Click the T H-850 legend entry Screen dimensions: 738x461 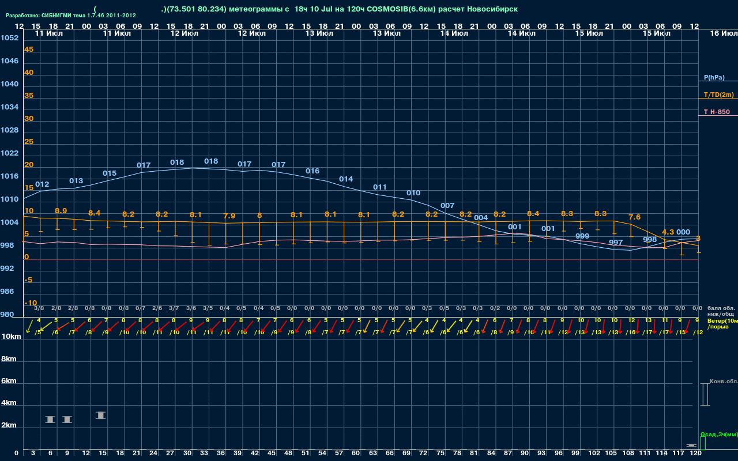[717, 112]
